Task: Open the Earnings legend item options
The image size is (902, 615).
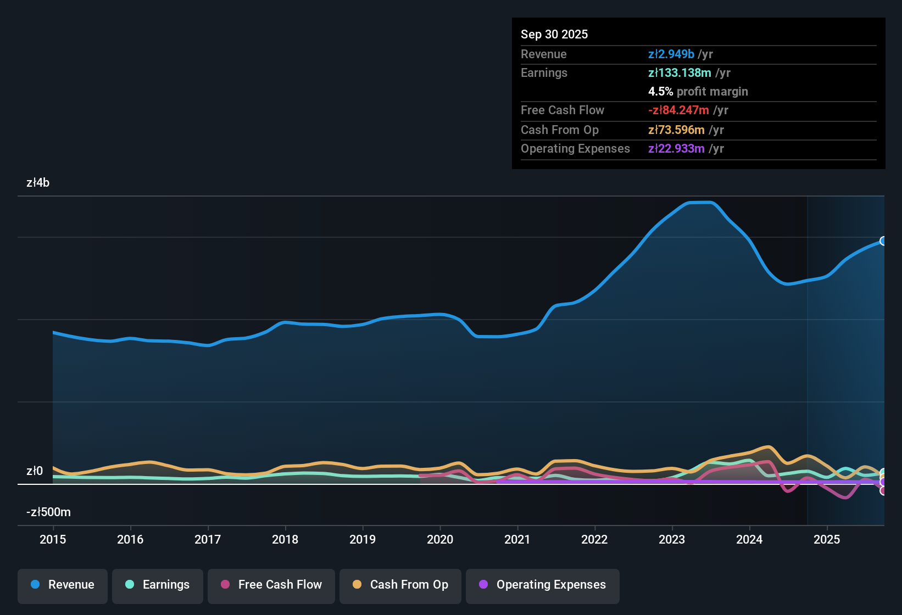Action: tap(157, 585)
